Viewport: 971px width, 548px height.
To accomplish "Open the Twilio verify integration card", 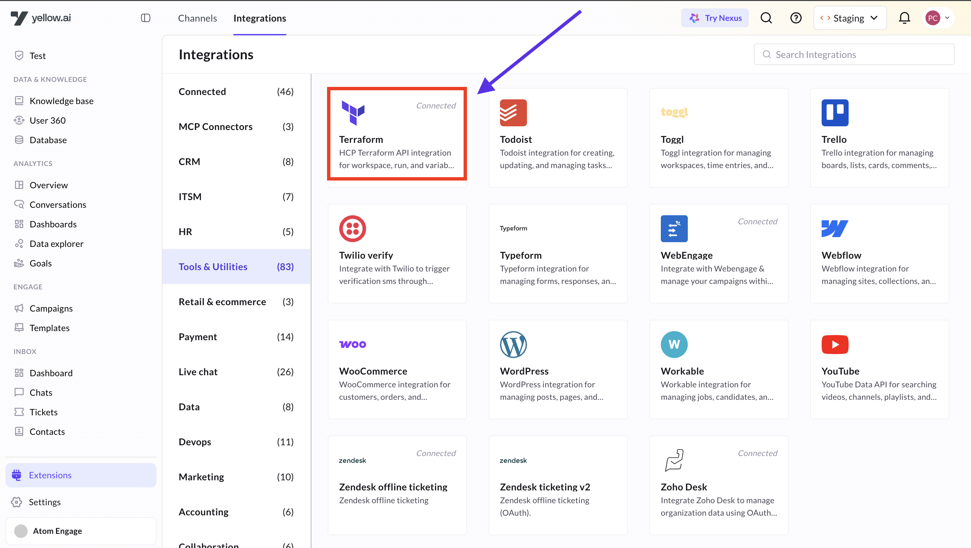I will (x=397, y=254).
